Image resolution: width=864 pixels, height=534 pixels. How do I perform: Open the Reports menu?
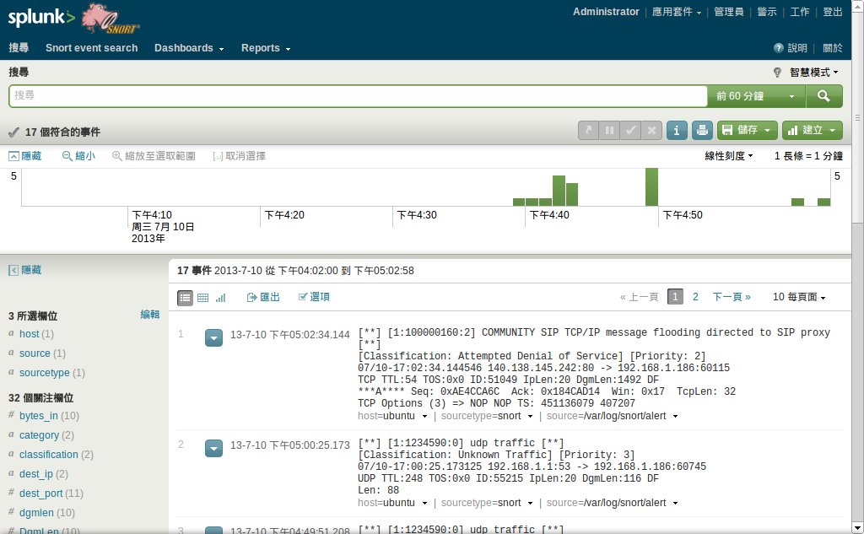[x=262, y=48]
